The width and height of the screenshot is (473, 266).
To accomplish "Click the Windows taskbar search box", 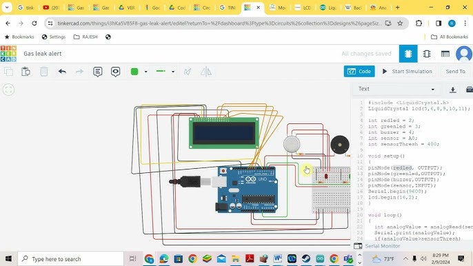I will point(70,258).
